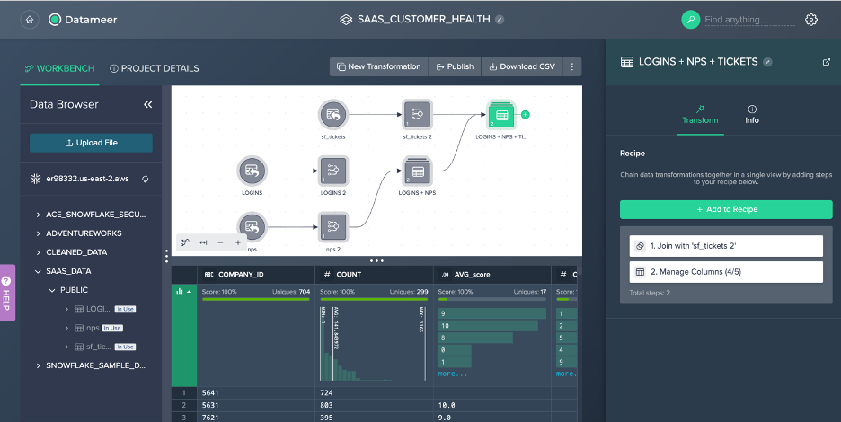841x422 pixels.
Task: Open LOGINS + NPS + TICKETS in external view
Action: pos(826,62)
